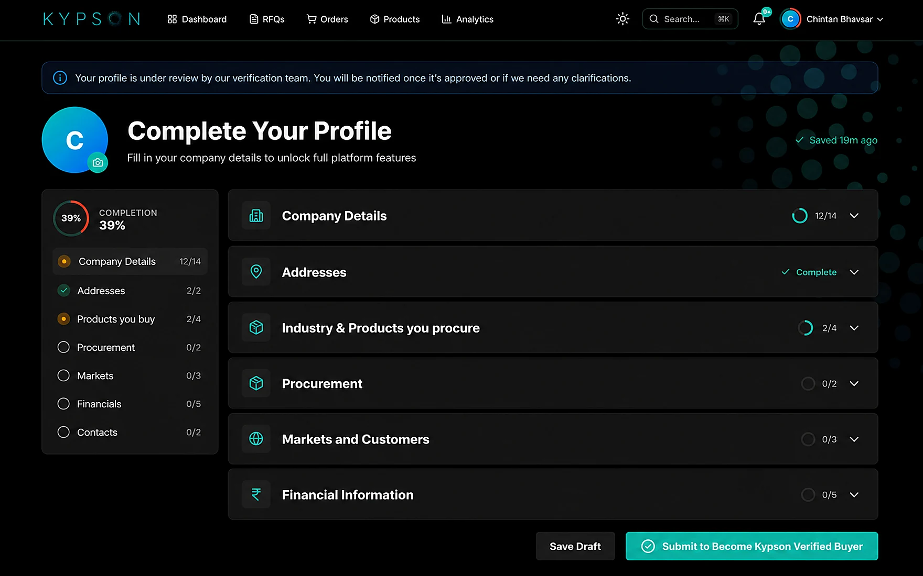This screenshot has width=923, height=576.
Task: Expand the Company Details section chevron
Action: (854, 215)
